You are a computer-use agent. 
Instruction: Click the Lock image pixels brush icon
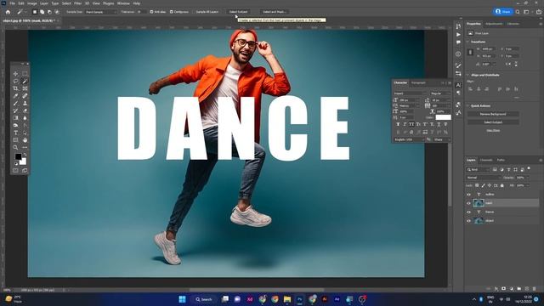point(484,185)
